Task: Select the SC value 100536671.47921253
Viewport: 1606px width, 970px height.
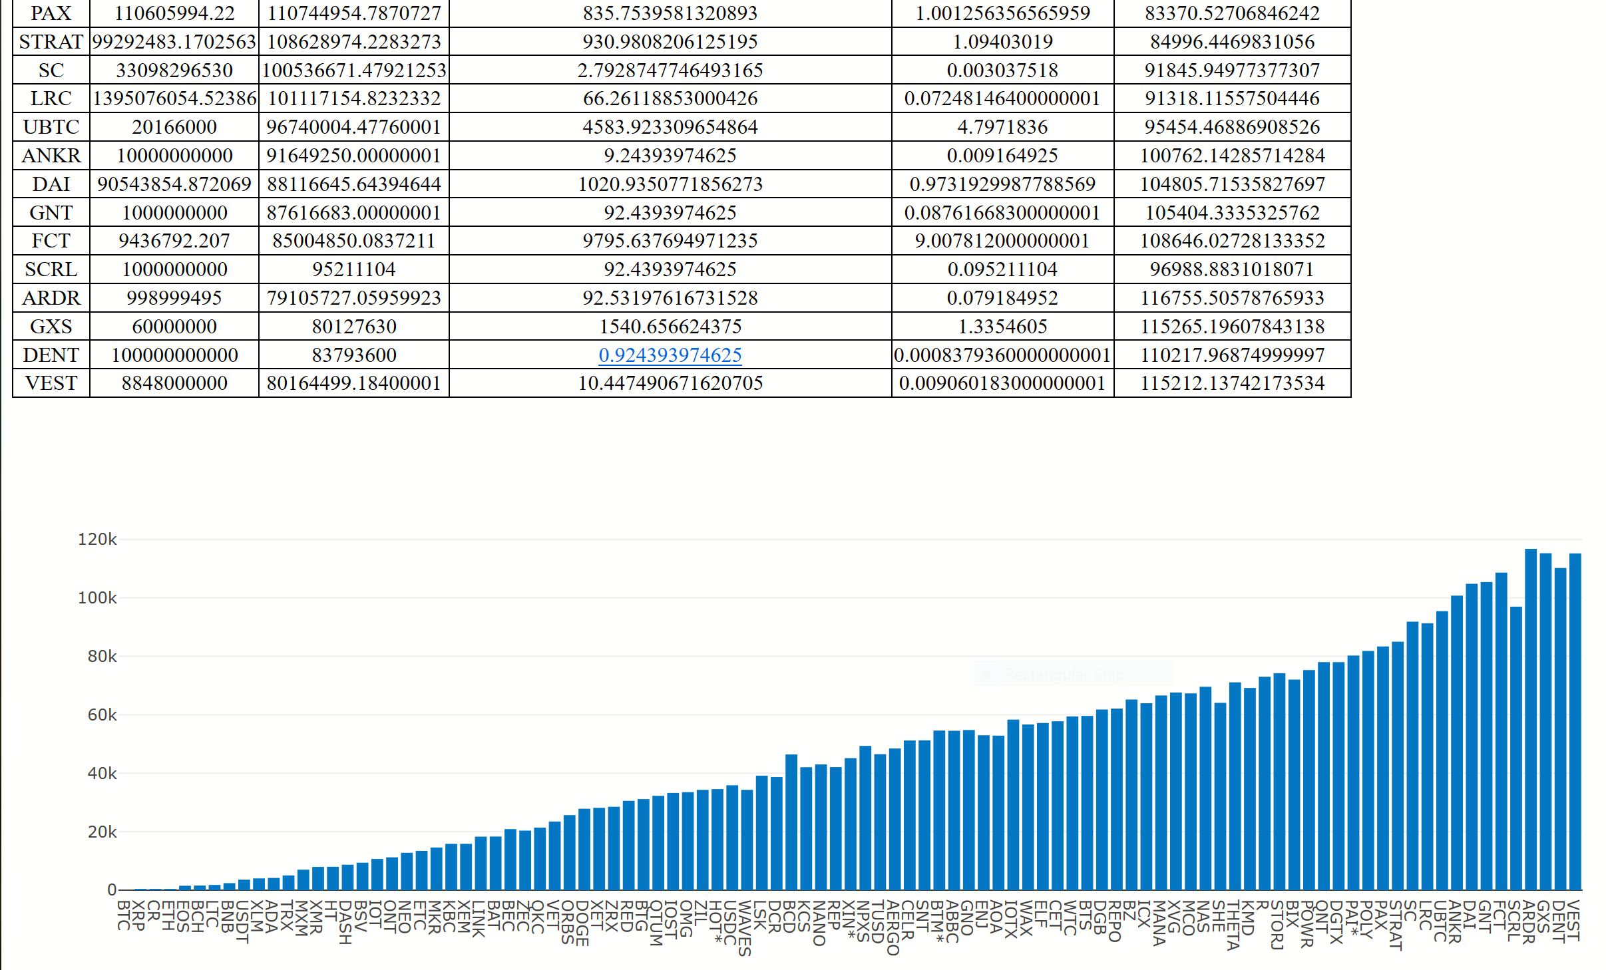Action: tap(354, 71)
